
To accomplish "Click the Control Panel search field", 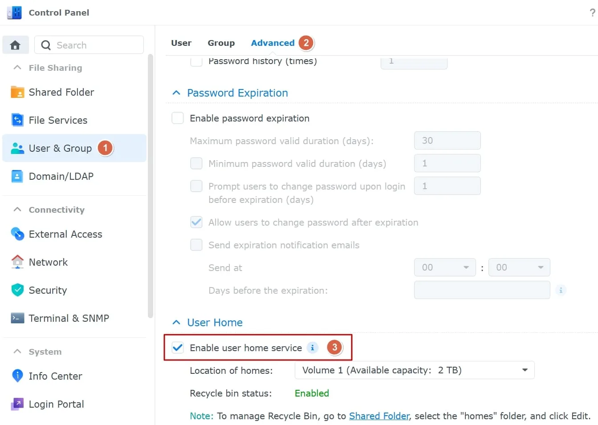I will pyautogui.click(x=89, y=45).
